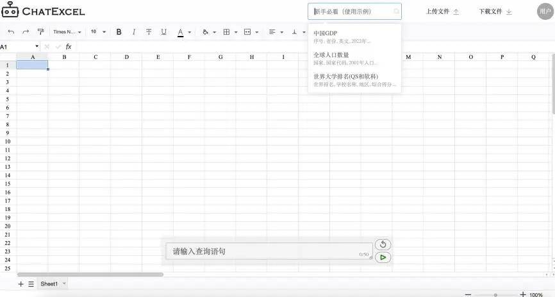Click the confirm checkmark in formula bar
555x297 pixels.
pyautogui.click(x=58, y=46)
